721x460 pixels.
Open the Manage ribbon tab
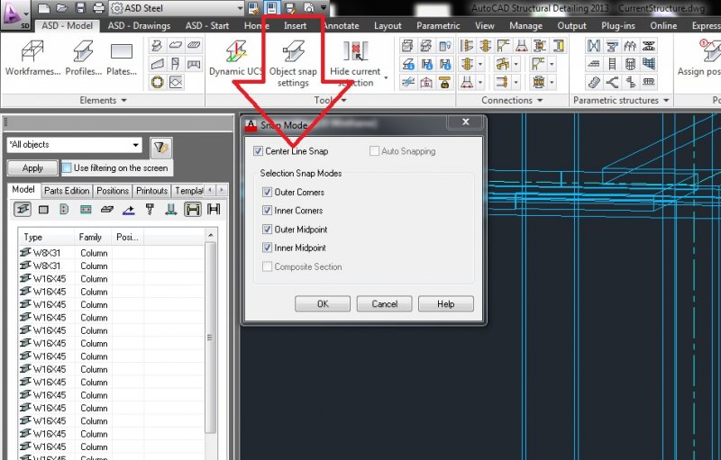pos(525,26)
